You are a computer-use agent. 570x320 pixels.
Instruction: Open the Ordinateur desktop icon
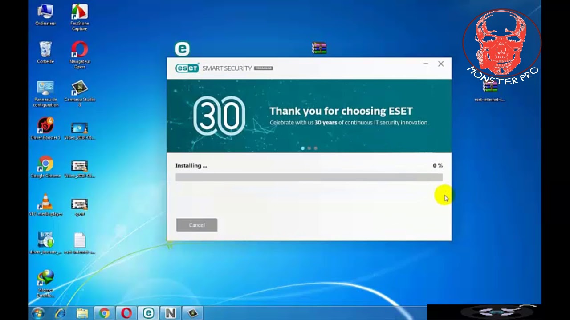click(x=45, y=15)
